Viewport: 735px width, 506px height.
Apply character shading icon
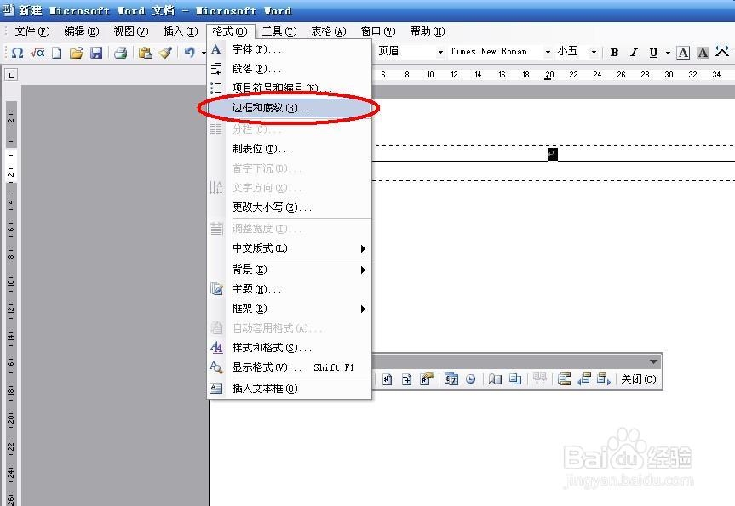[702, 53]
